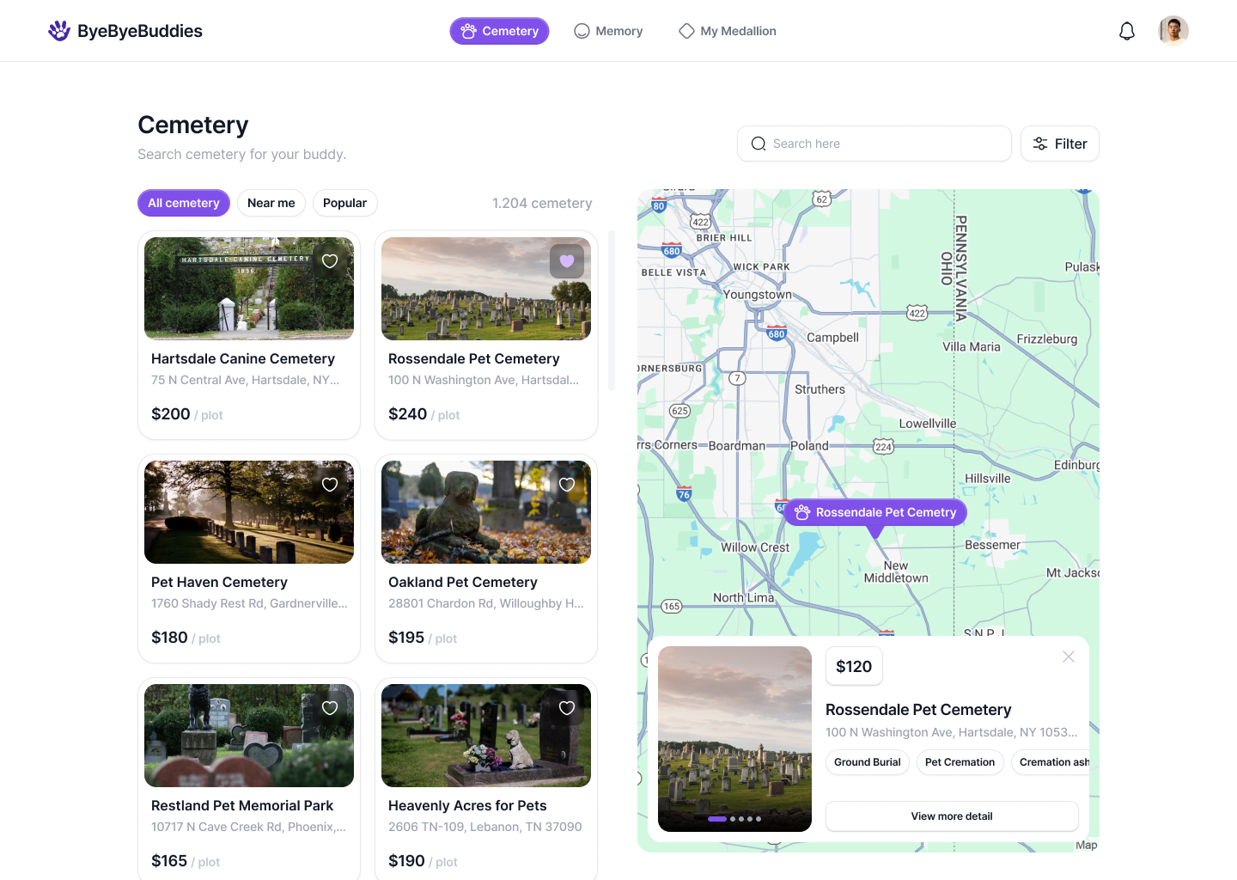Click the Pet Haven Cemetery title

tap(219, 583)
